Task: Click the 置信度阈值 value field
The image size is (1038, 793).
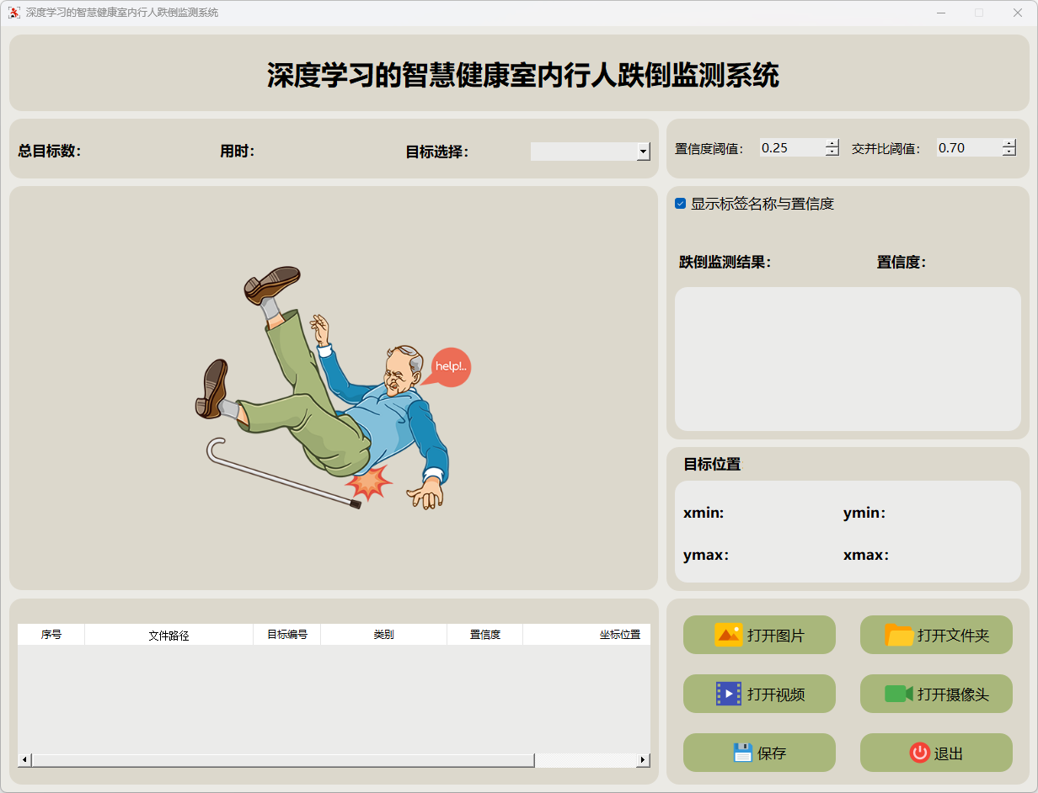Action: pyautogui.click(x=790, y=148)
